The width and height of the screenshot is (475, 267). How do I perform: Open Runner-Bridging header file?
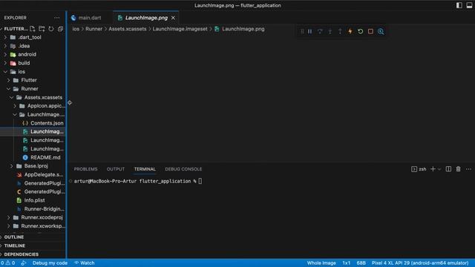[x=33, y=209]
